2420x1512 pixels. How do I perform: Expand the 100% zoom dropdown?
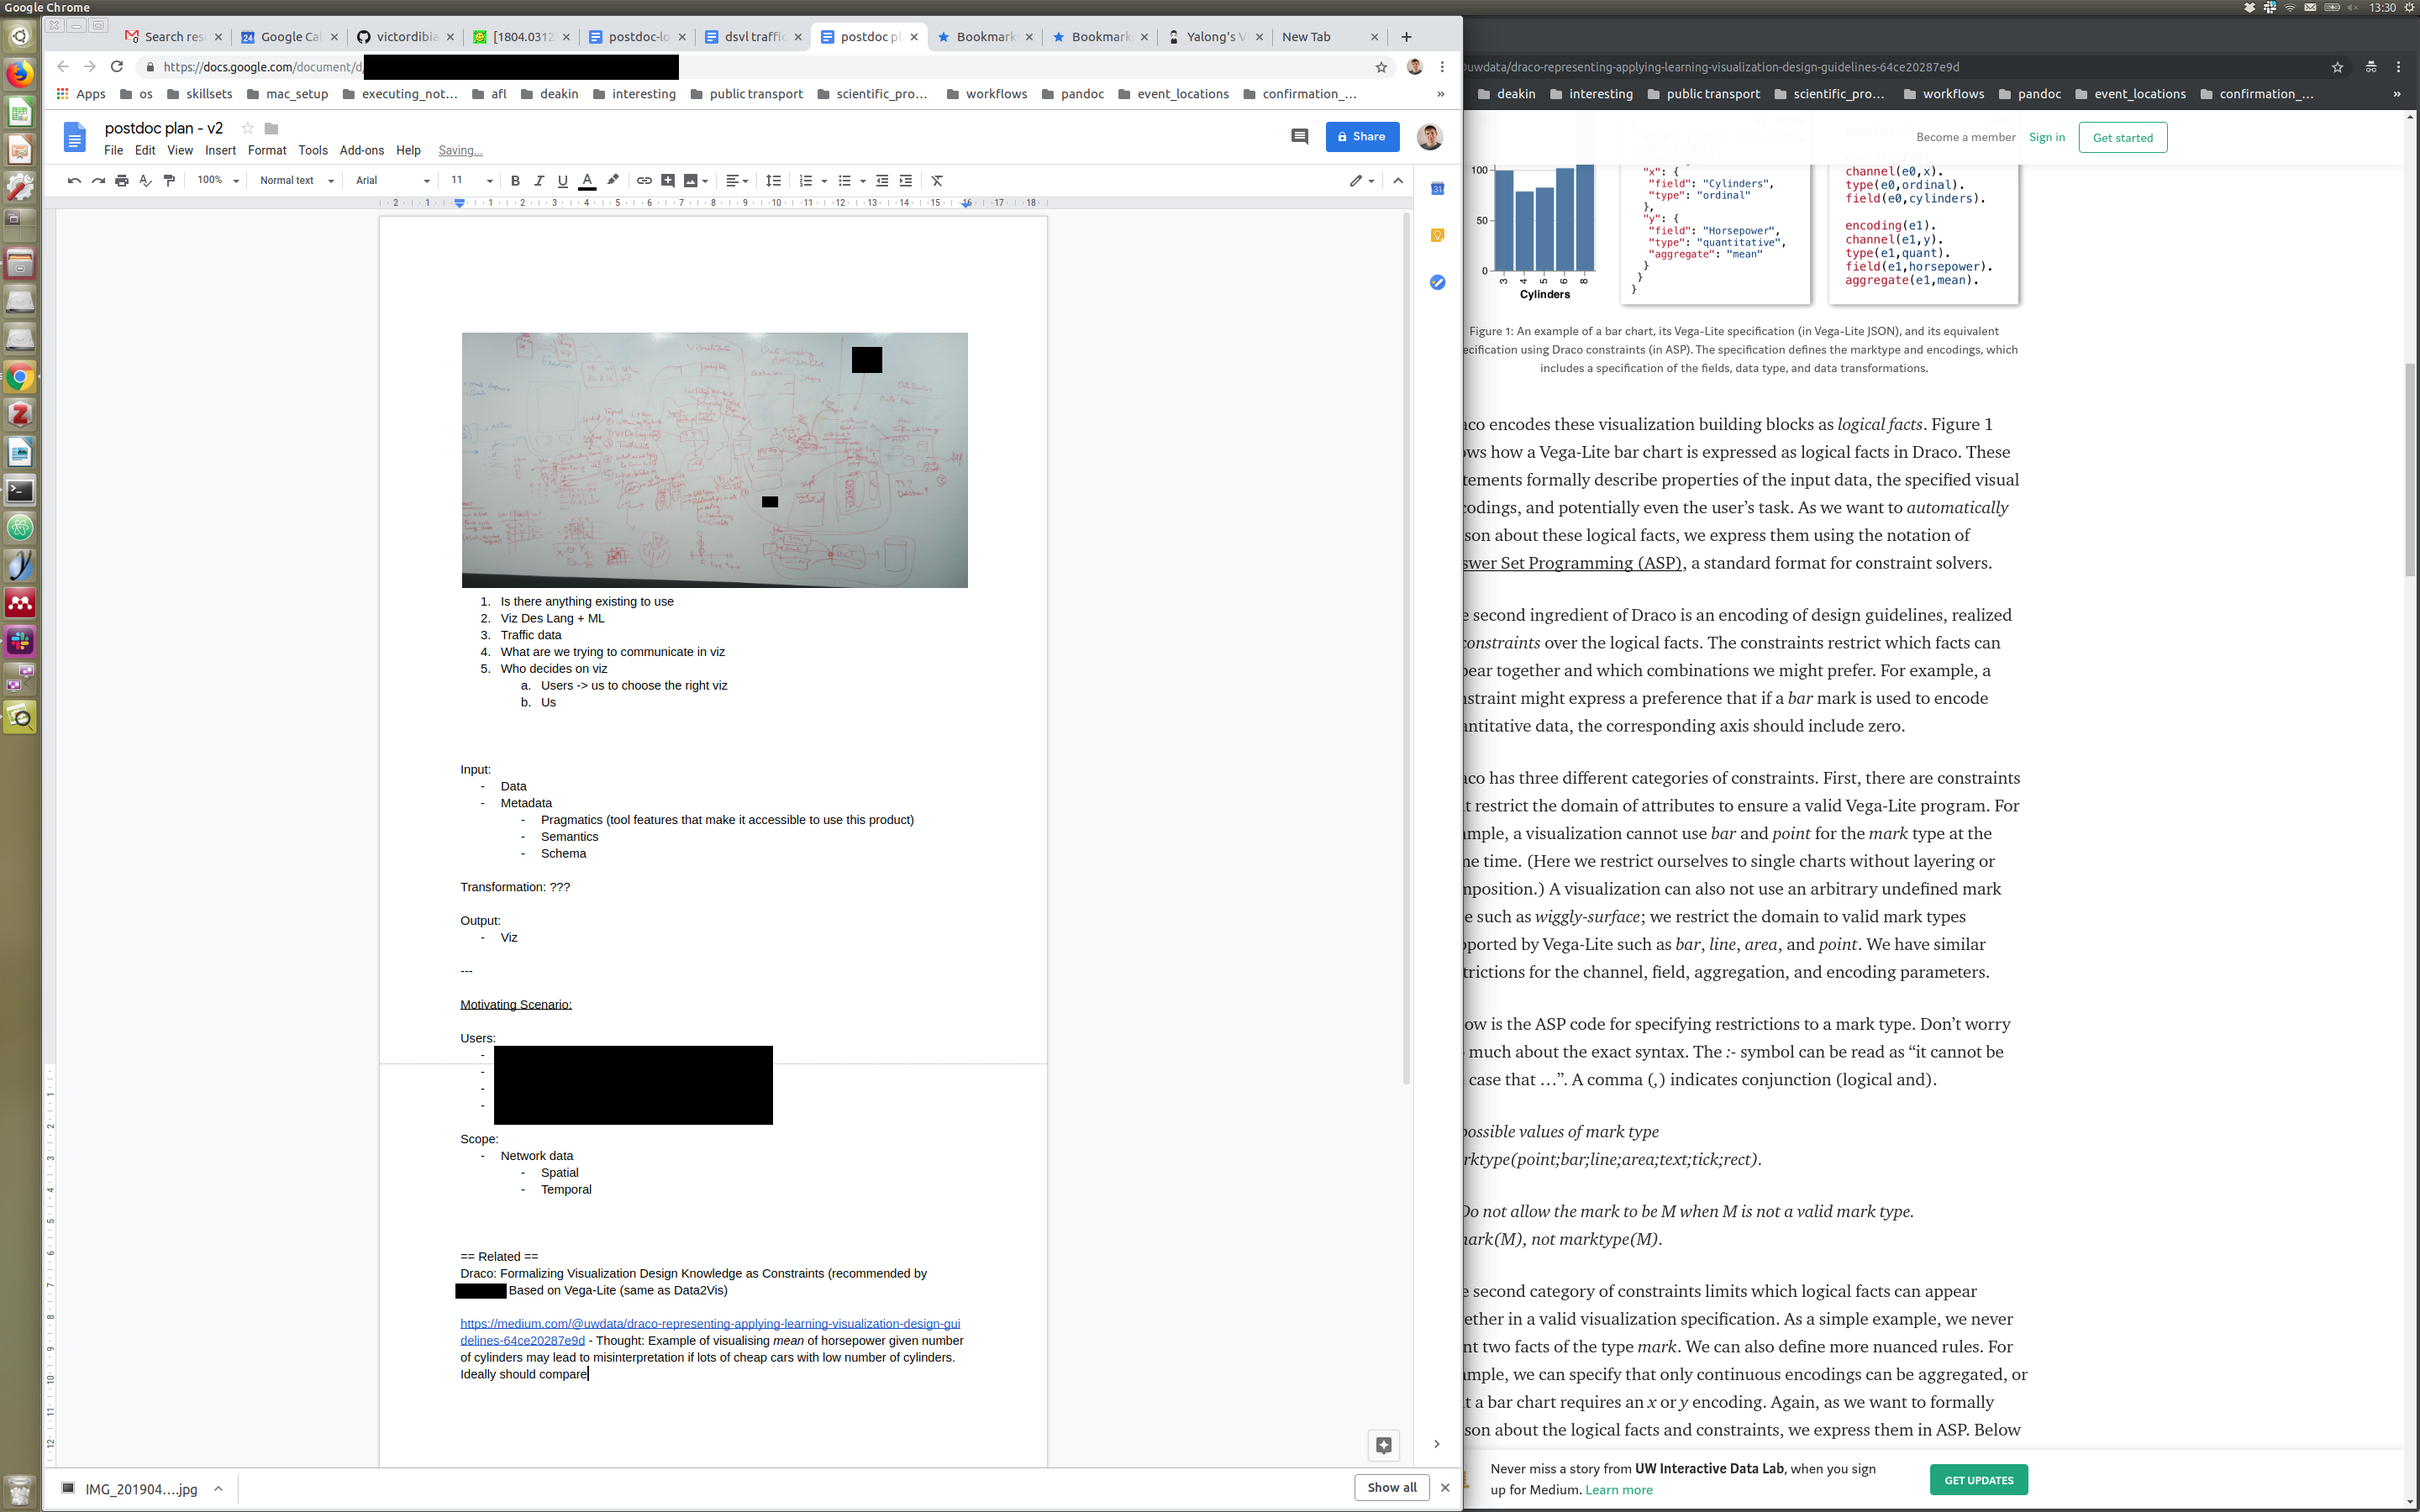(218, 181)
